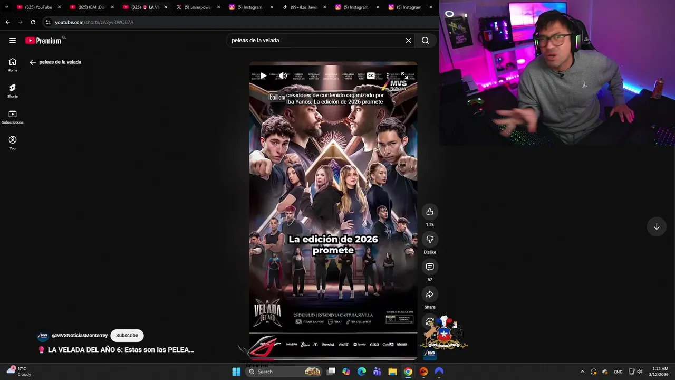Open the comments showing 57
Image resolution: width=675 pixels, height=380 pixels.
(430, 267)
